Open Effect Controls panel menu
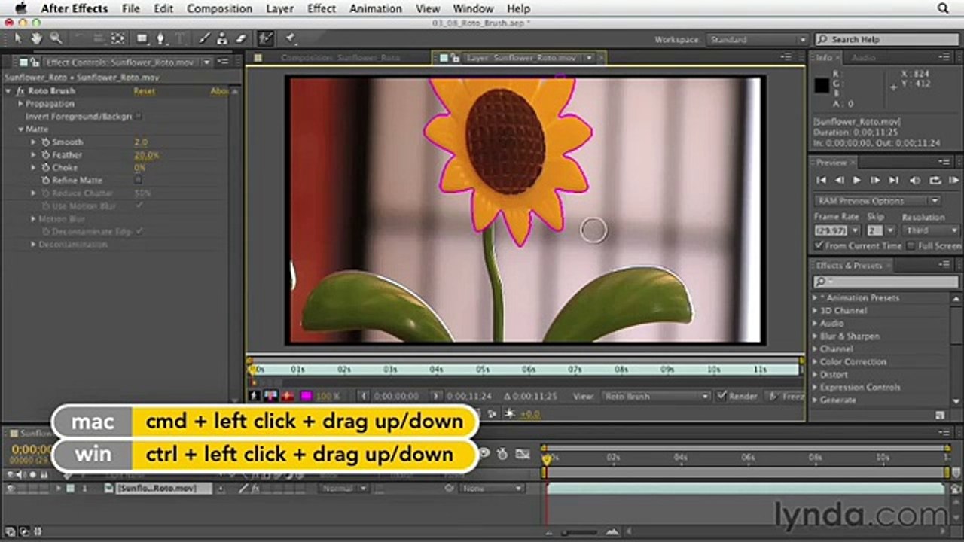The height and width of the screenshot is (542, 964). (224, 62)
